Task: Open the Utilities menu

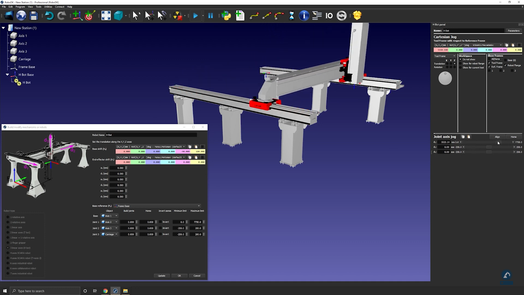Action: tap(48, 7)
